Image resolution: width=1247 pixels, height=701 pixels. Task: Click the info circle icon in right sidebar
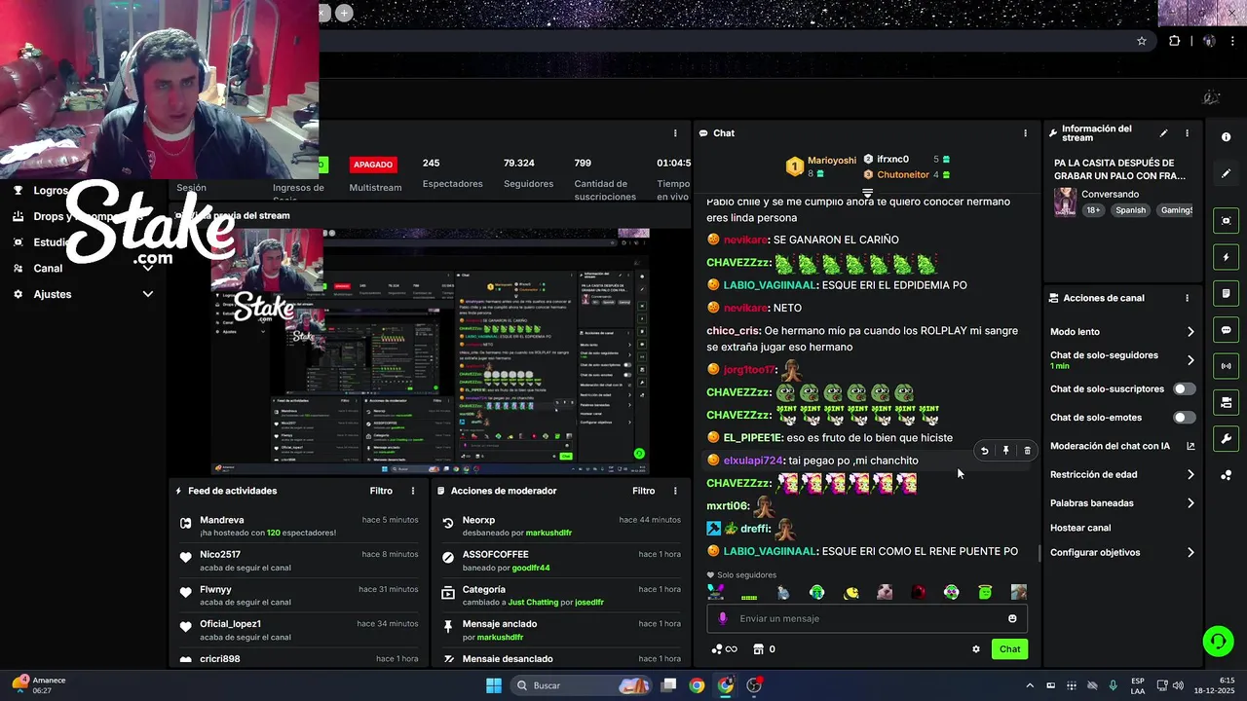pyautogui.click(x=1227, y=137)
